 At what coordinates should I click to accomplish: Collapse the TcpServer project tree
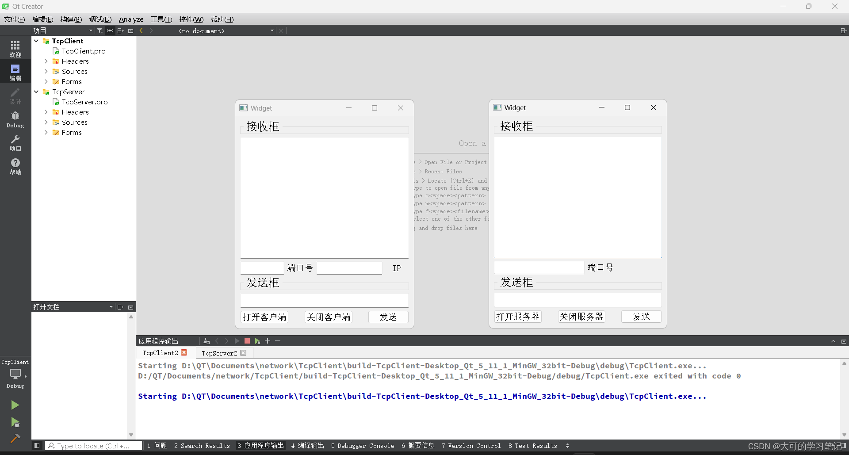tap(36, 92)
